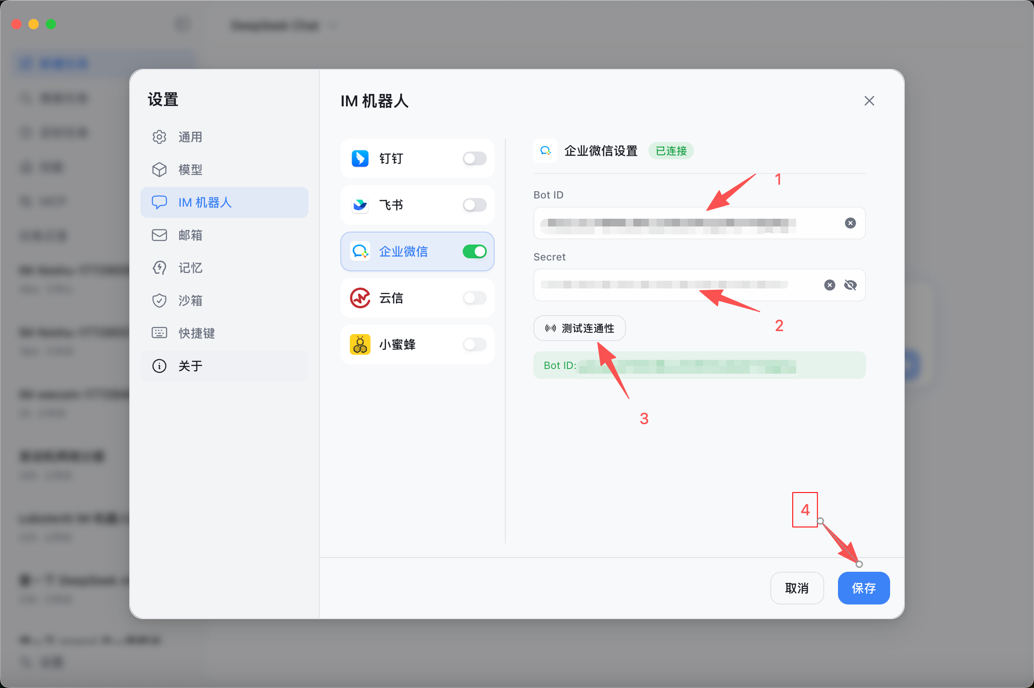Enable the 云信 bot toggle

(474, 298)
